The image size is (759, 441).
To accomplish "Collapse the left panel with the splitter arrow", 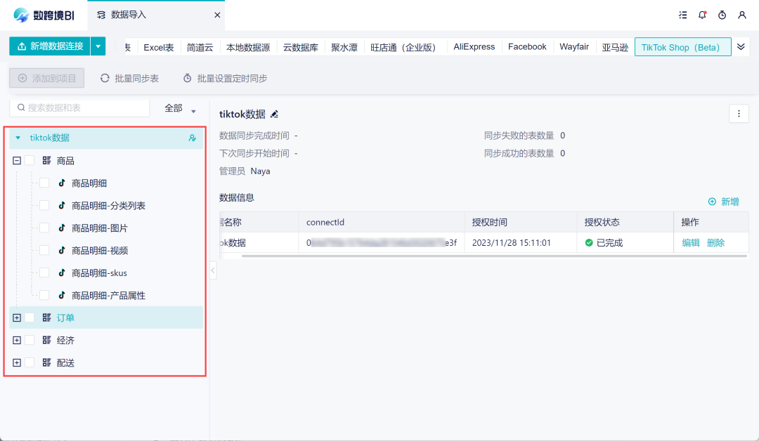I will (x=213, y=270).
